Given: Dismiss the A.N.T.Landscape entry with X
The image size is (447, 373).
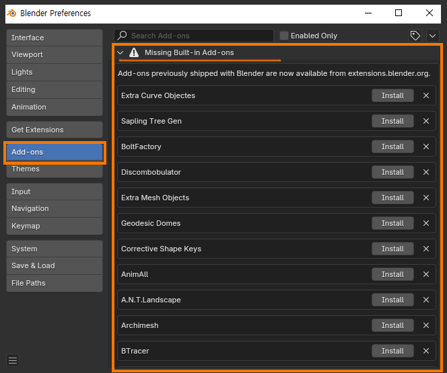Looking at the screenshot, I should (426, 300).
